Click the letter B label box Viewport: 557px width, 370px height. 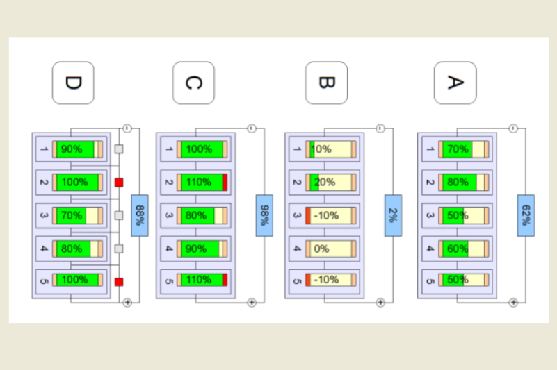click(325, 83)
